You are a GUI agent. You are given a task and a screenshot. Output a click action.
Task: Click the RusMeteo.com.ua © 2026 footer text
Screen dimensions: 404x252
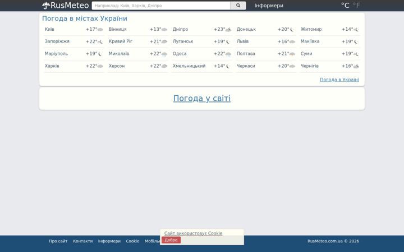(333, 241)
